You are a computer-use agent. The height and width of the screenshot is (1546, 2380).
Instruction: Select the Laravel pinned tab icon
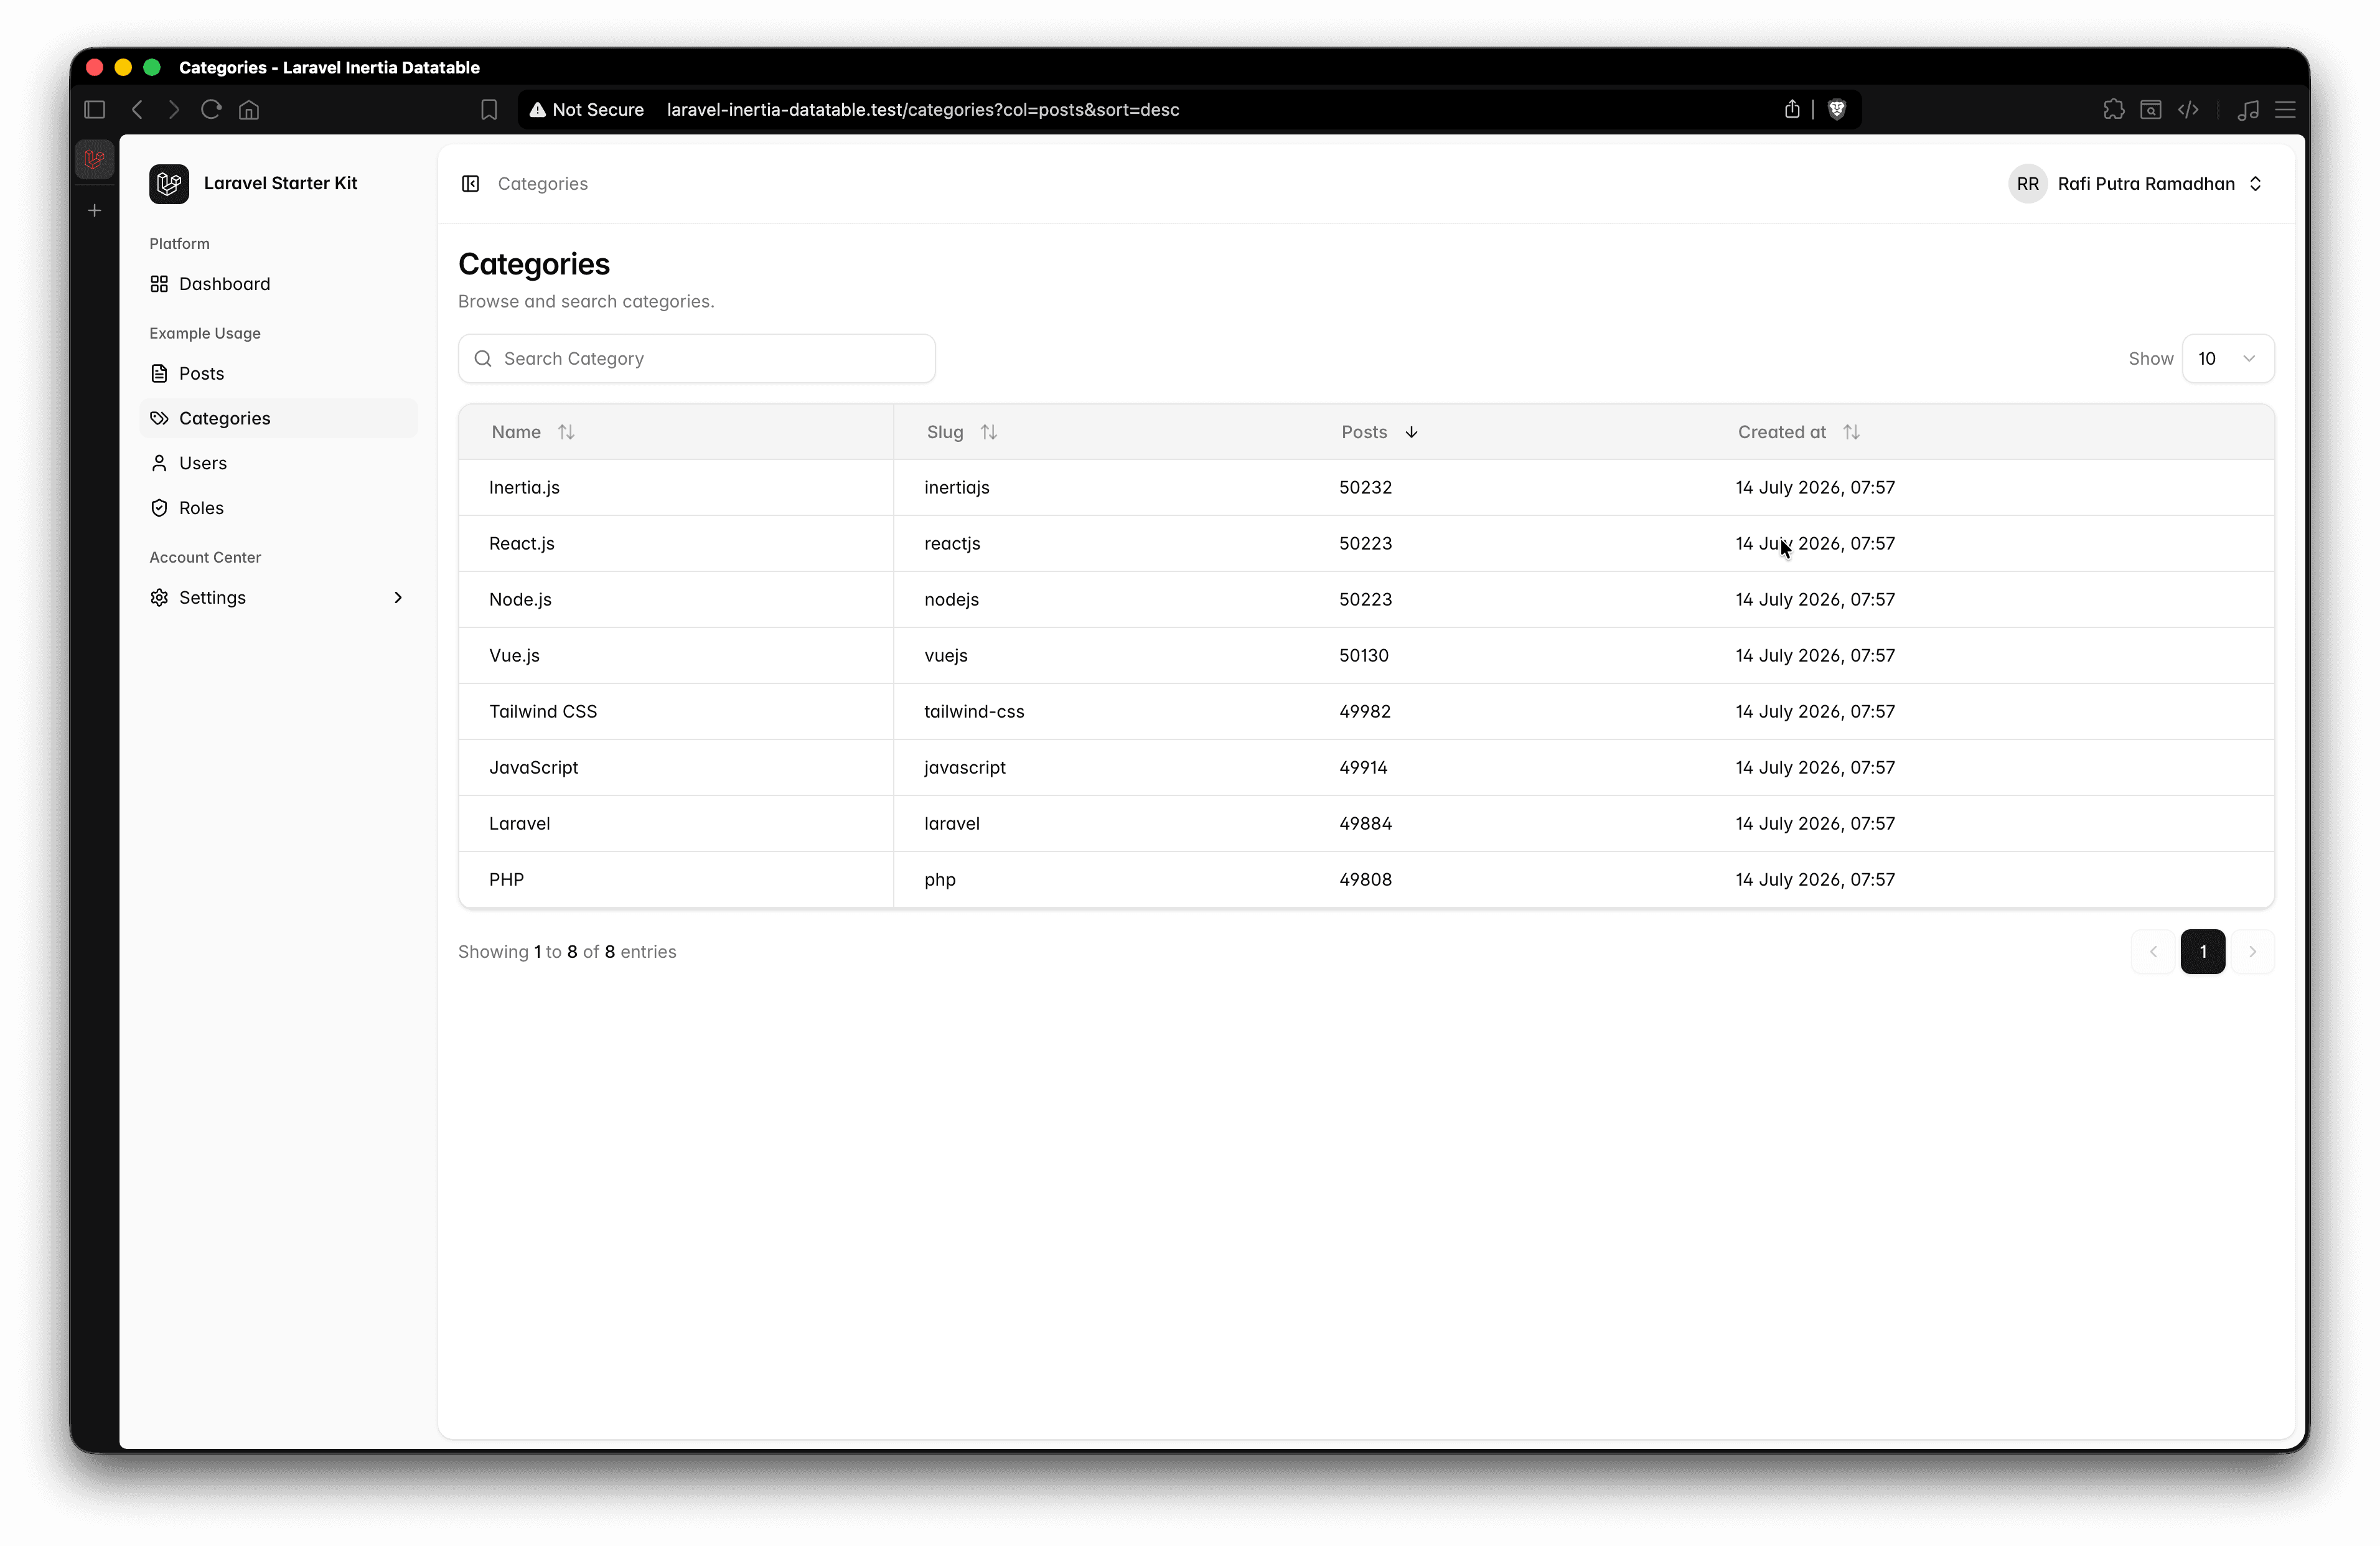click(x=95, y=159)
